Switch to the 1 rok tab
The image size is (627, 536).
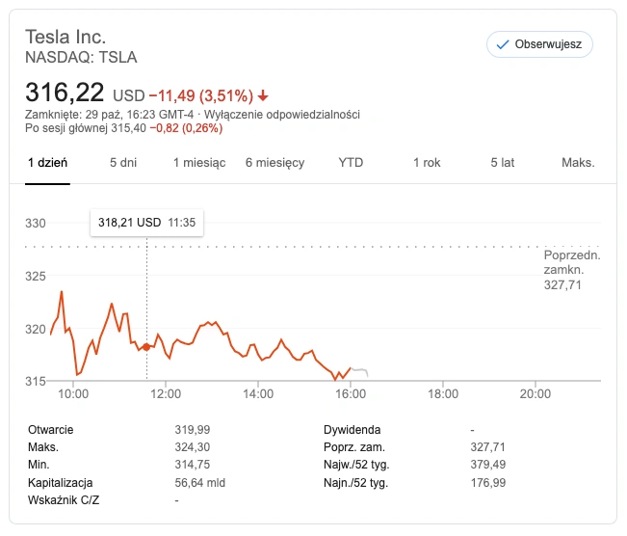click(x=427, y=163)
